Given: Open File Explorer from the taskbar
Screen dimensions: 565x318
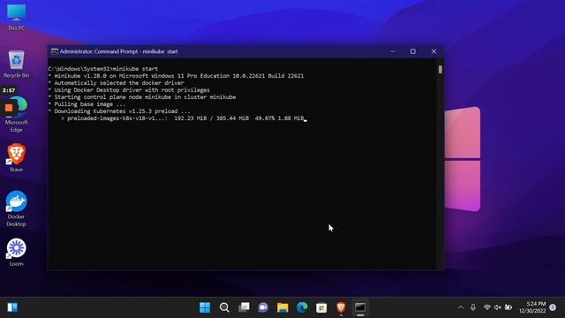Looking at the screenshot, I should [282, 307].
